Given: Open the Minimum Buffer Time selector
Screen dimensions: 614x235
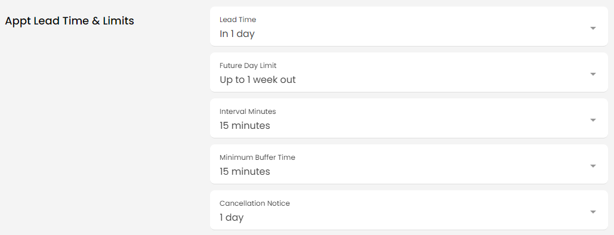Looking at the screenshot, I should pyautogui.click(x=409, y=163).
